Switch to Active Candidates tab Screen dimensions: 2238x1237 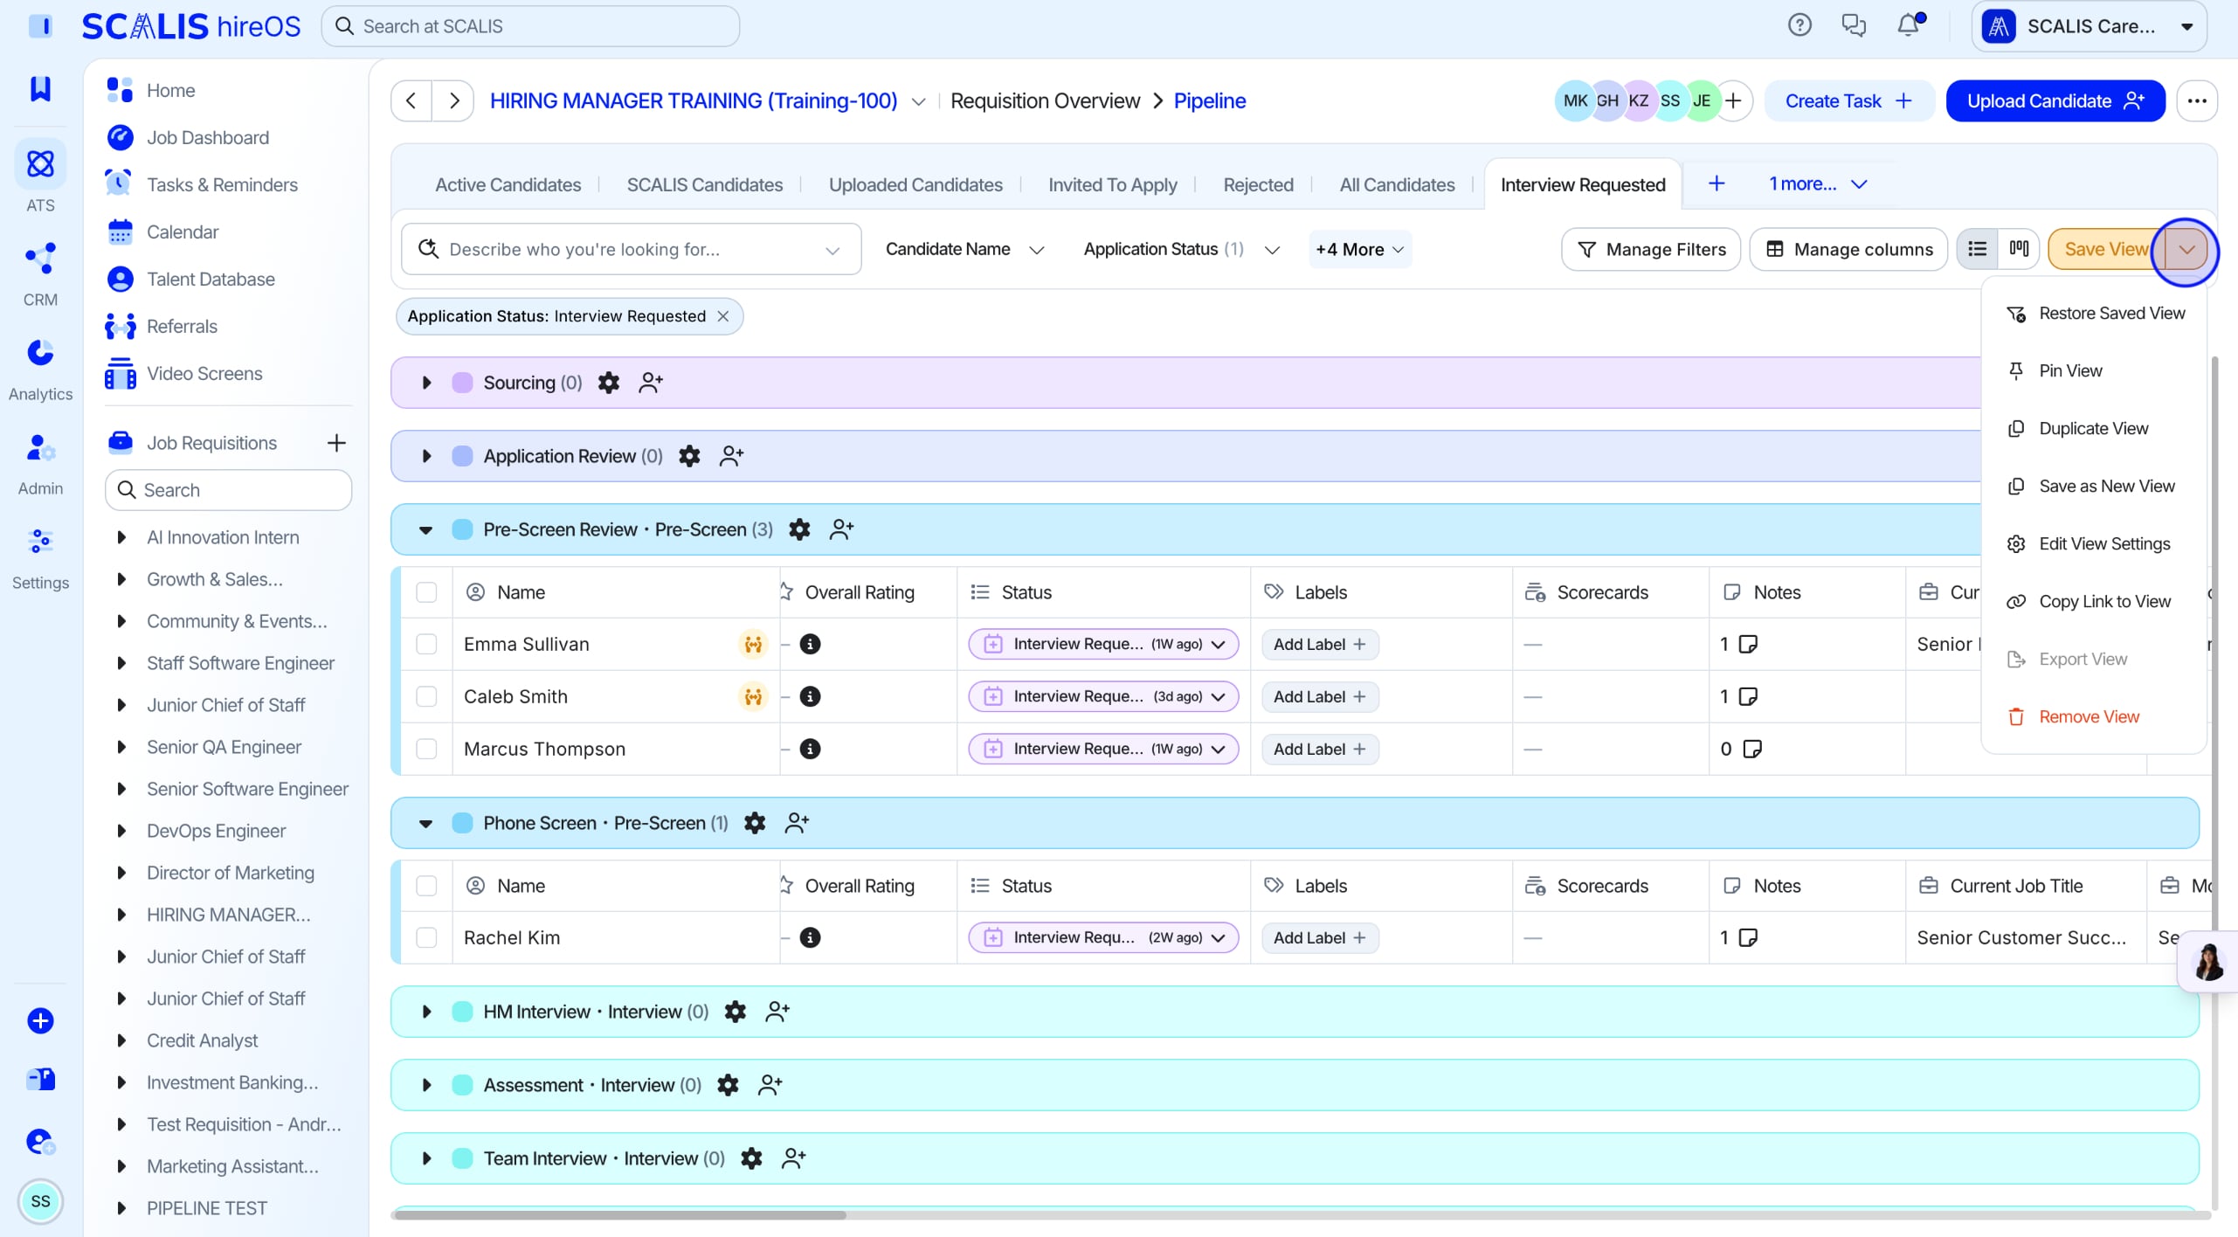pyautogui.click(x=508, y=184)
